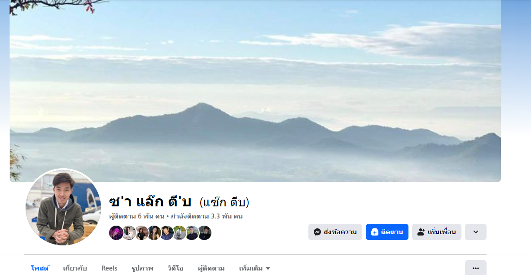View the round profile picture
531x275 pixels.
pyautogui.click(x=63, y=207)
